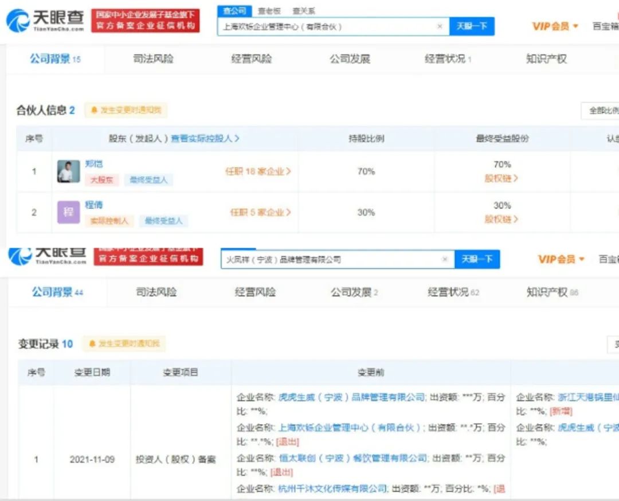Screen dimensions: 619x501
Task: Select the 查公司 search tab
Action: [234, 11]
